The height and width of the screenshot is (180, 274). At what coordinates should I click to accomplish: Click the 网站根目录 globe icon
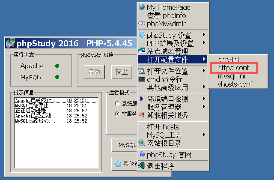(x=142, y=143)
